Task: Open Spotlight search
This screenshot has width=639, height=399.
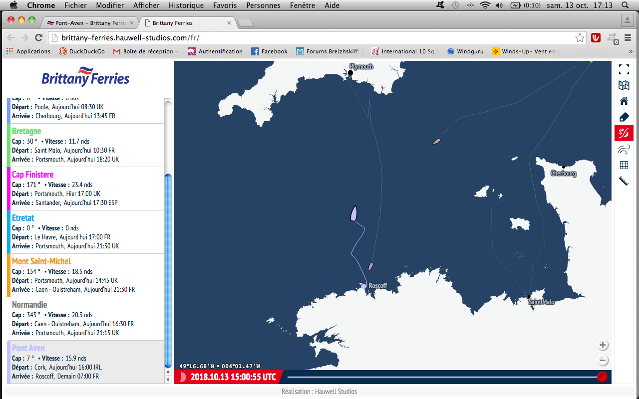Action: tap(625, 5)
